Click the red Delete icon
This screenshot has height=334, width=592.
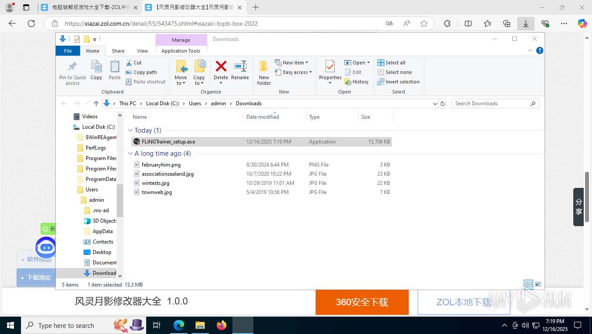pos(221,66)
